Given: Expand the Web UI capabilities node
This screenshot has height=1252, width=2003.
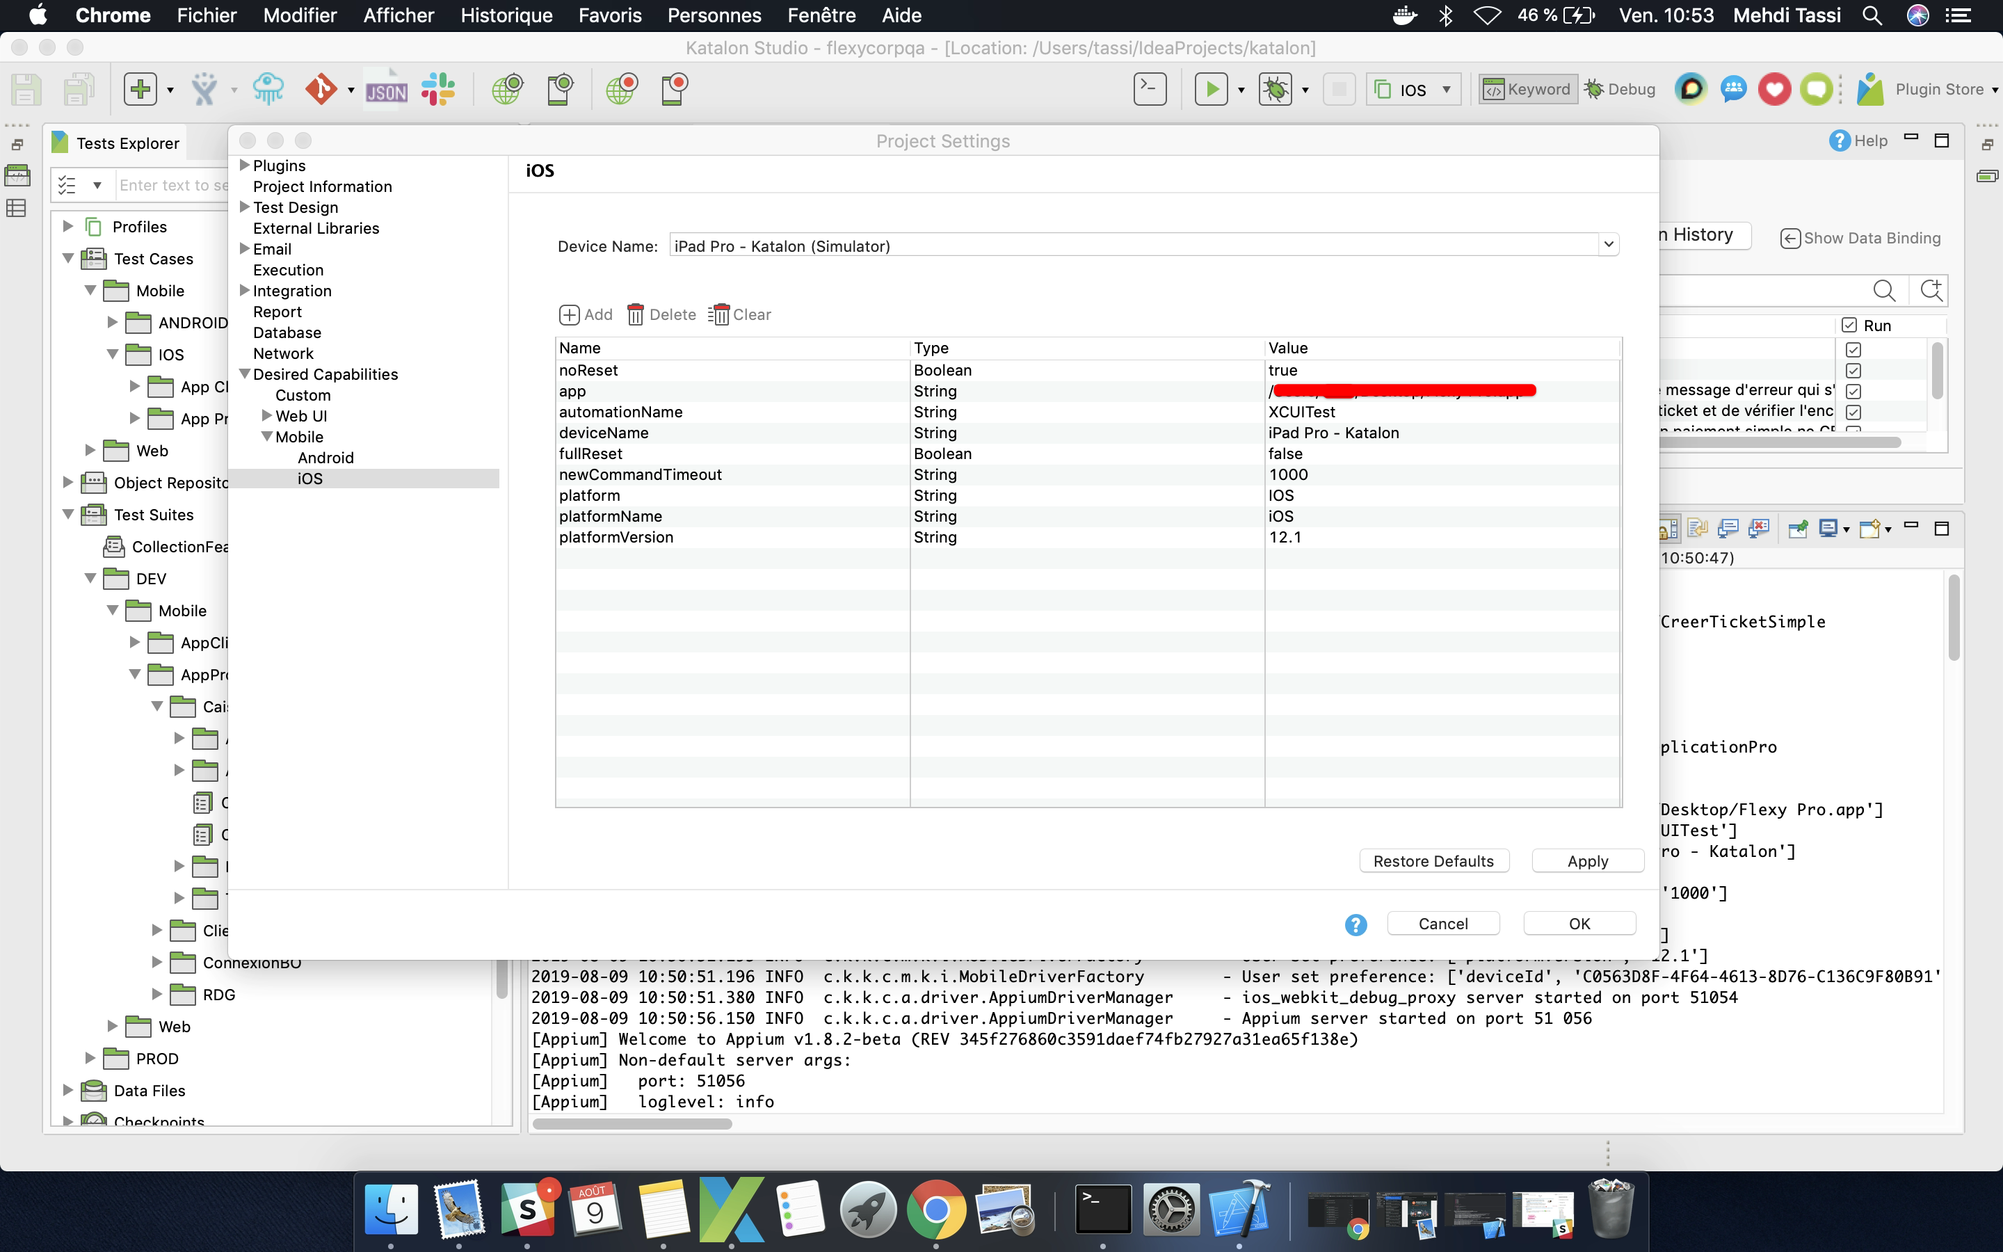Looking at the screenshot, I should pyautogui.click(x=266, y=416).
